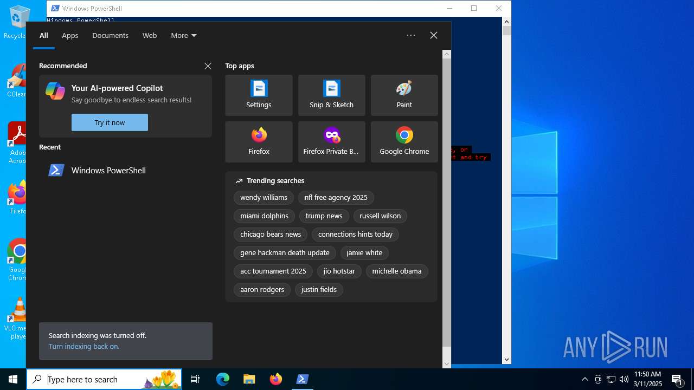Search trending term michelle obama
The width and height of the screenshot is (694, 390).
[397, 271]
